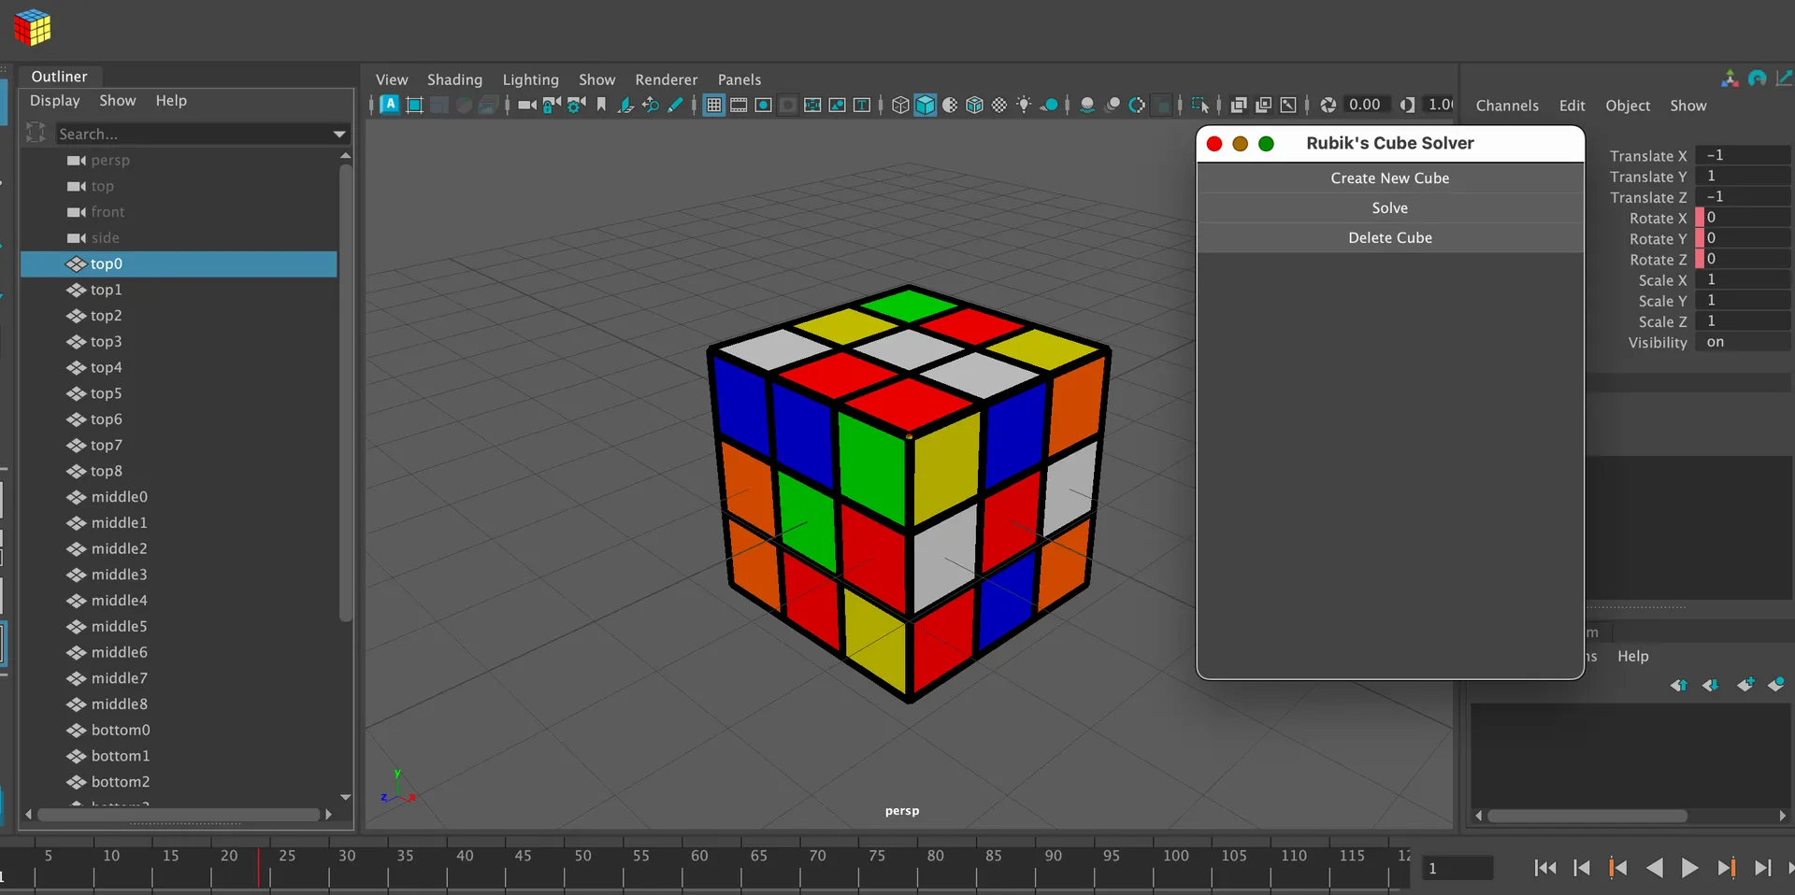Enable wireframe display cube icon
Screen dimensions: 1795x895
pos(899,106)
